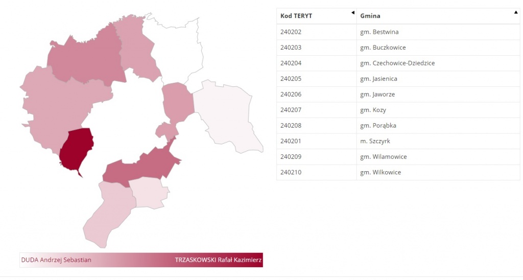Select code 240204 in the table
This screenshot has height=280, width=523.
pyautogui.click(x=291, y=63)
